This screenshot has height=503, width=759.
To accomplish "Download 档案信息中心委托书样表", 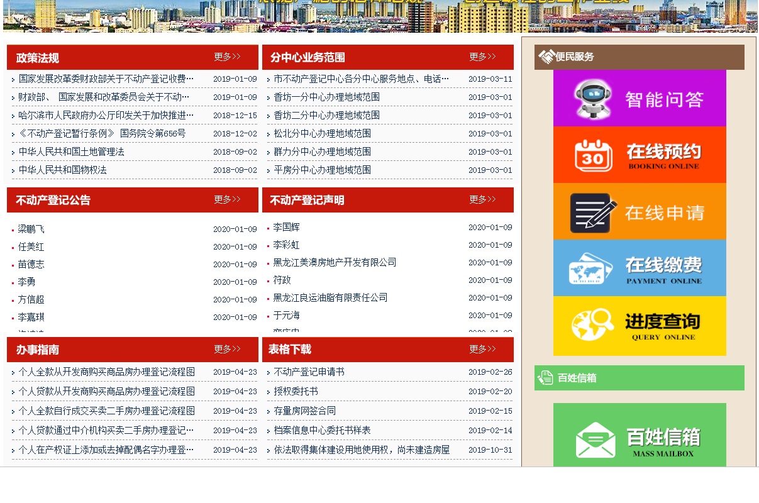I will coord(323,431).
